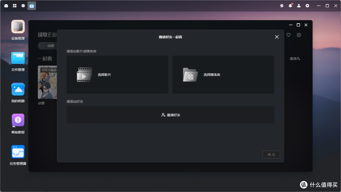The width and height of the screenshot is (341, 192).
Task: Click the 选择影片 label
Action: pos(104,75)
